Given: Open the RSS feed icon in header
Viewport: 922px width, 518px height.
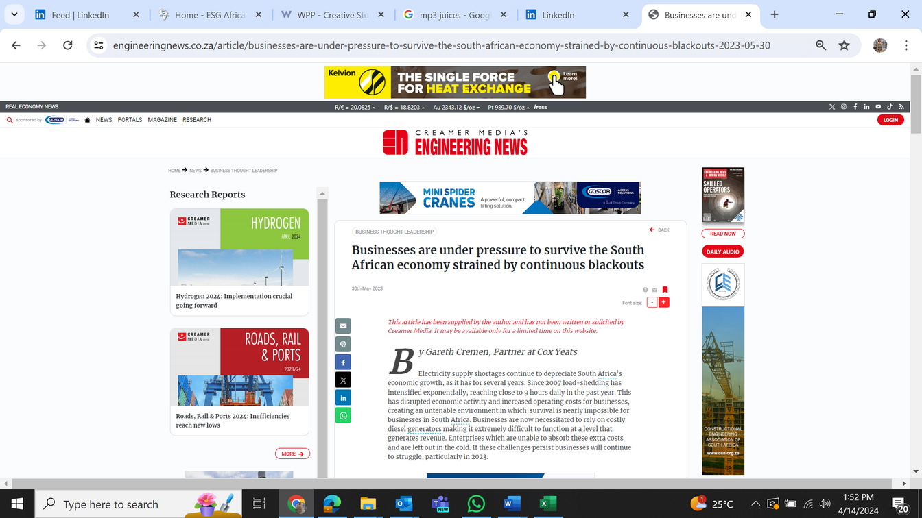Looking at the screenshot, I should [901, 107].
